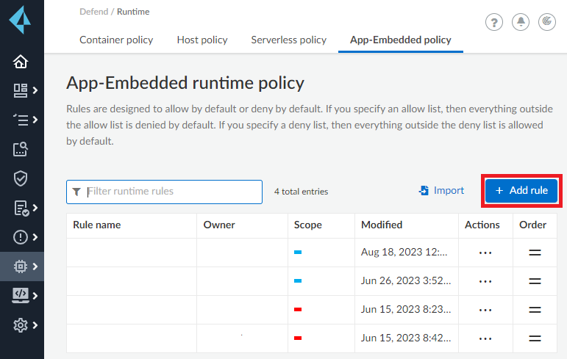This screenshot has height=359, width=567.
Task: Open the search-document sidebar icon
Action: (21, 149)
